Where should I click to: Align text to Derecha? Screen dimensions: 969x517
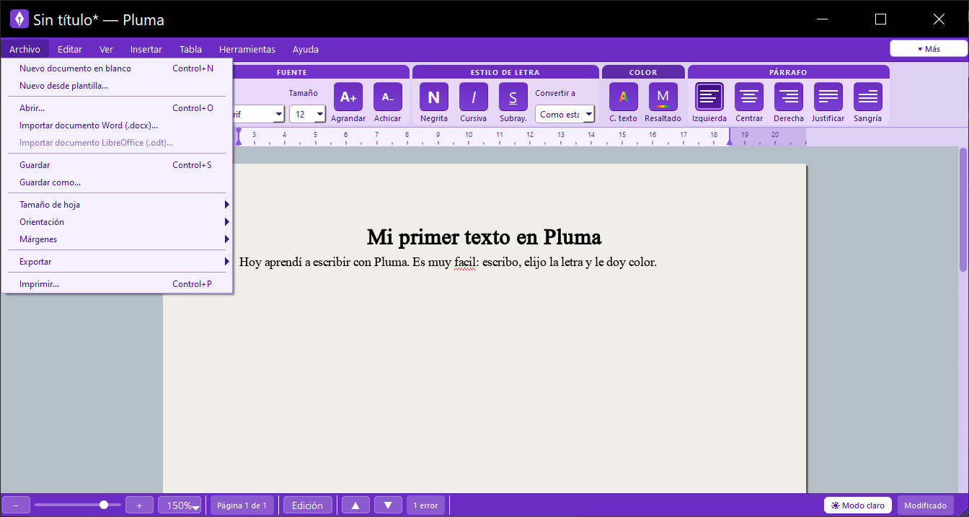point(789,97)
